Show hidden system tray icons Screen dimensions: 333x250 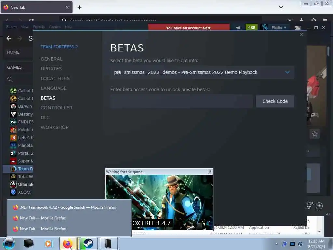click(276, 244)
